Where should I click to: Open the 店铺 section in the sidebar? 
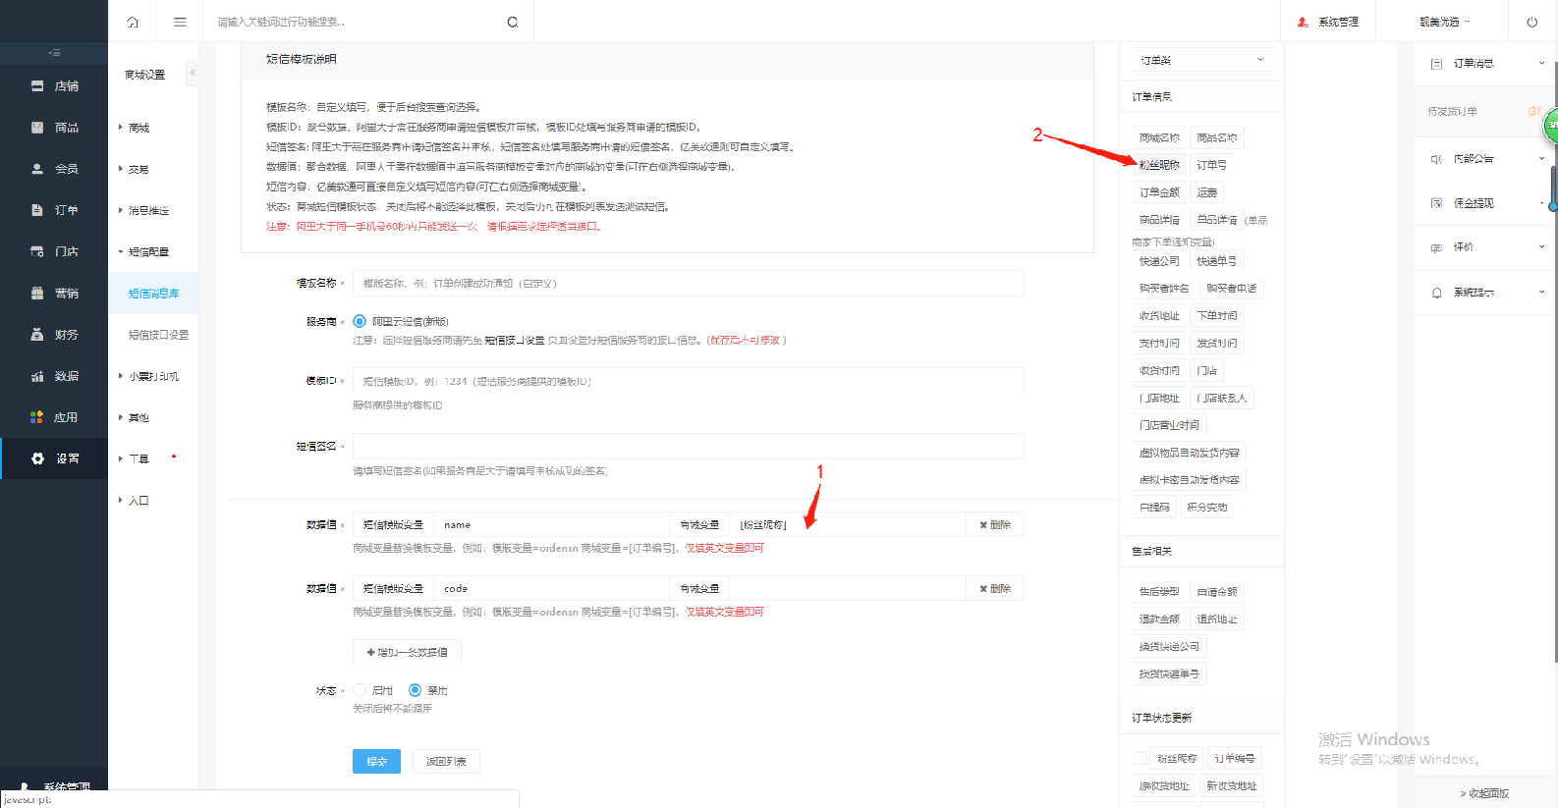coord(54,86)
